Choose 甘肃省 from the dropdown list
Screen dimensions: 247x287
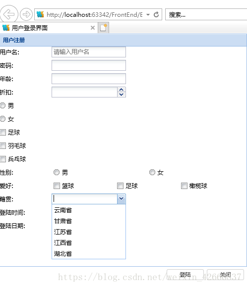pyautogui.click(x=89, y=221)
